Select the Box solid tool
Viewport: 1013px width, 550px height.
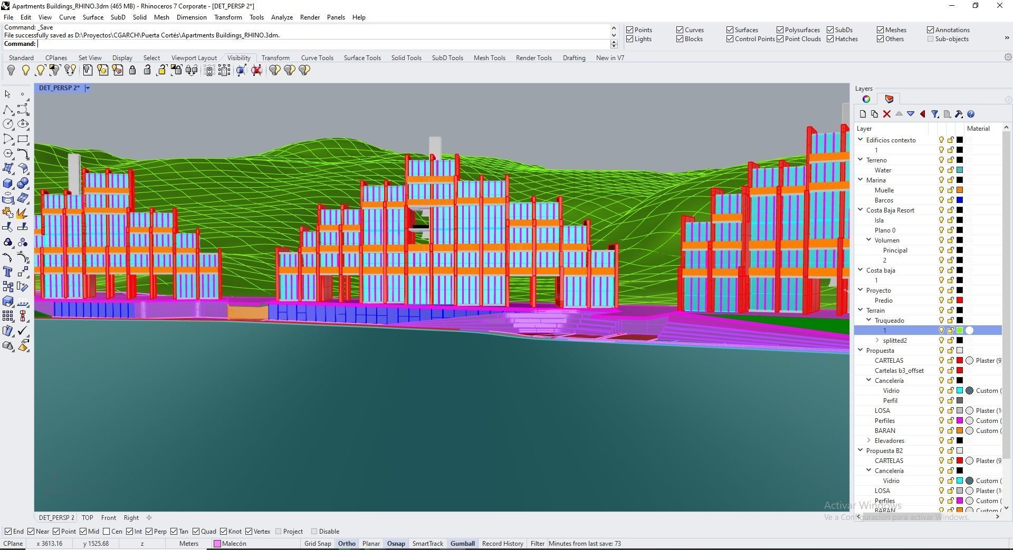coord(8,183)
